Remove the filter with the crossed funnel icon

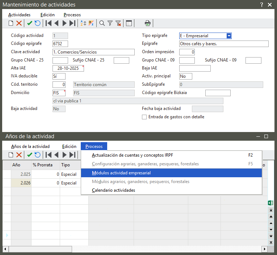118,24
